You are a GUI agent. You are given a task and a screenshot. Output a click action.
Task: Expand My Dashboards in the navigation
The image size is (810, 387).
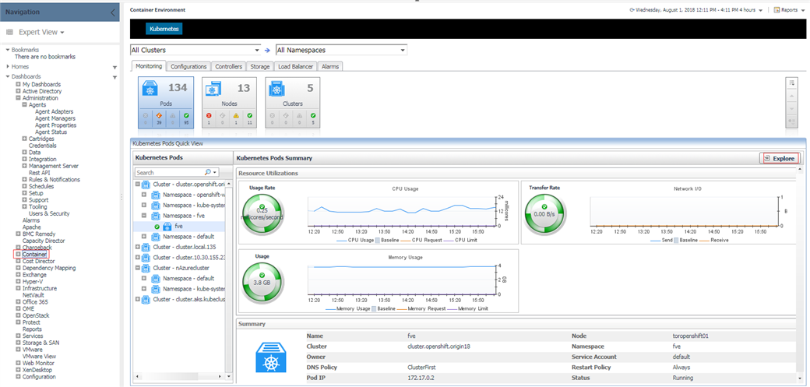[x=18, y=84]
